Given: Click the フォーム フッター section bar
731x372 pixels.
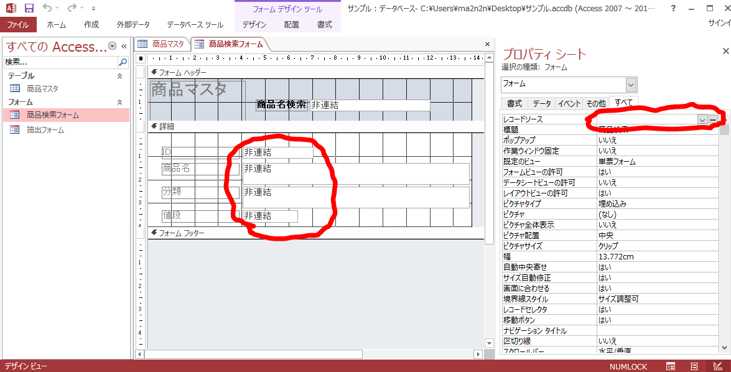Looking at the screenshot, I should coord(315,233).
